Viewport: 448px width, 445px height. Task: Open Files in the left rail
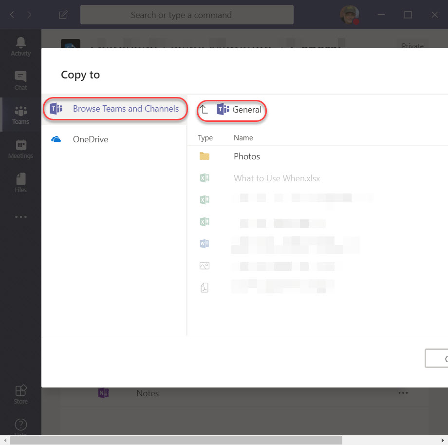tap(20, 183)
